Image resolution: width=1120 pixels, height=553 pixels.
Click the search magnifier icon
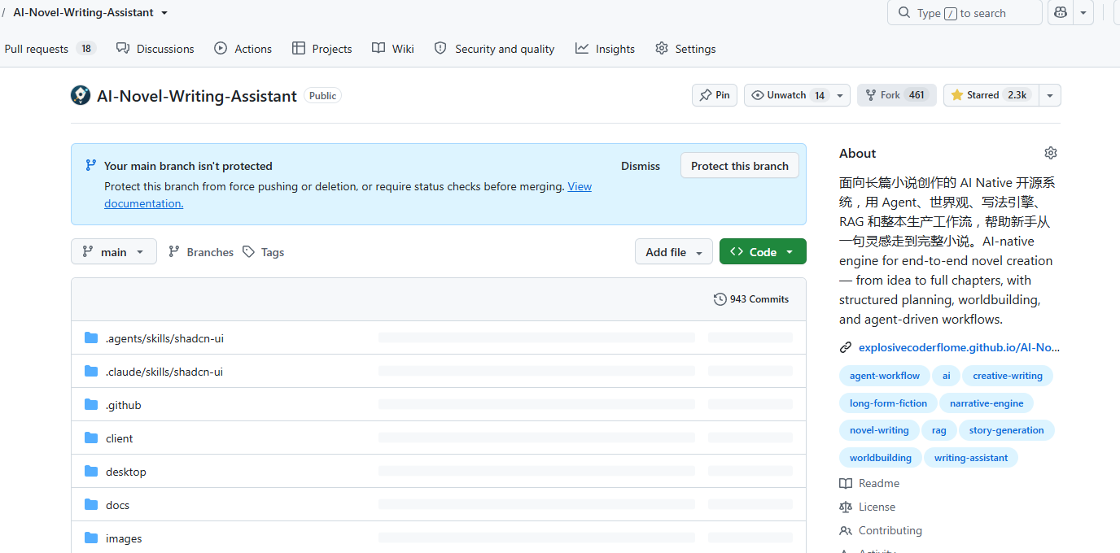click(904, 13)
